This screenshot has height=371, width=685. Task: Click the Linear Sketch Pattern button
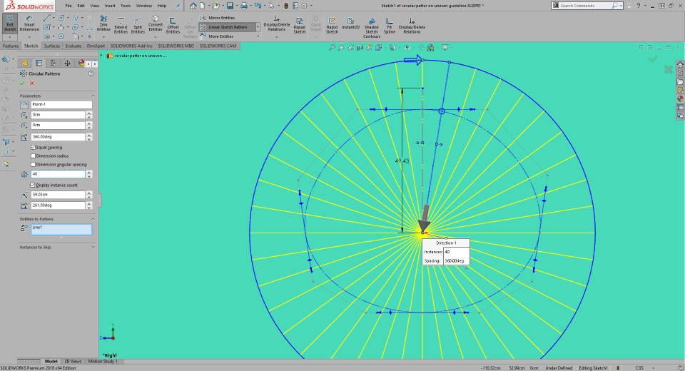pyautogui.click(x=227, y=27)
